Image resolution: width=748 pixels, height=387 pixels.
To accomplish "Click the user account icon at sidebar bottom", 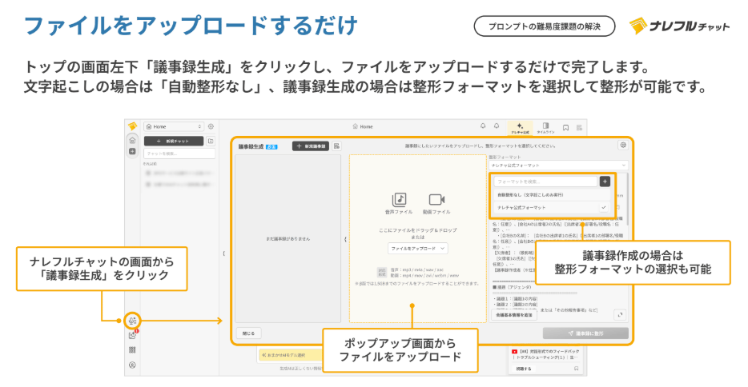I will tap(132, 365).
